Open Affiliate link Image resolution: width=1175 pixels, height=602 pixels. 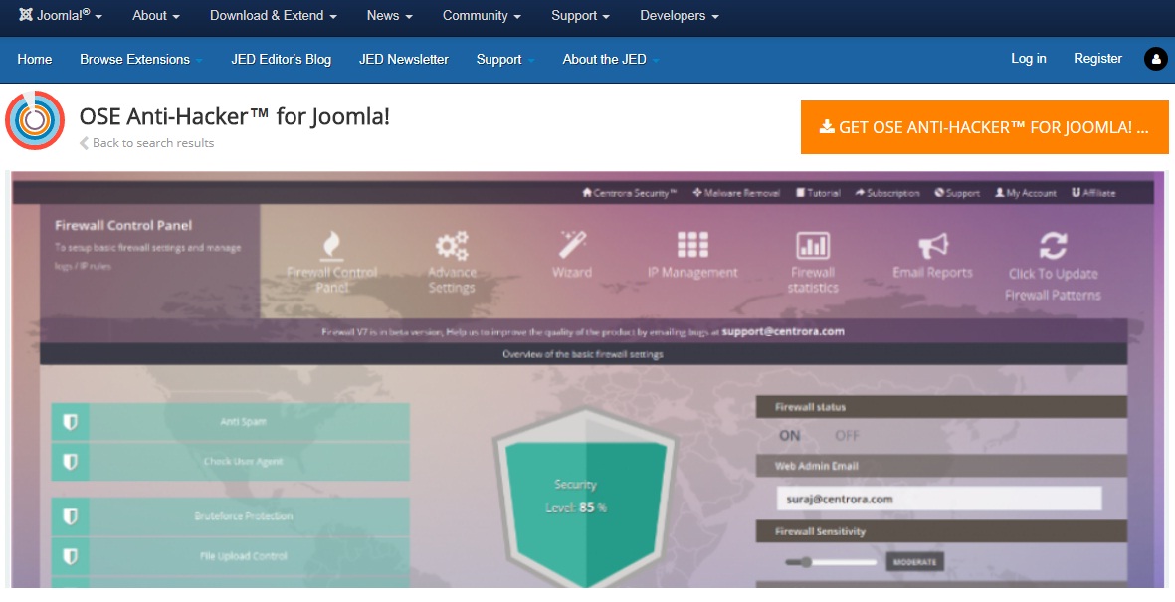pyautogui.click(x=1093, y=193)
